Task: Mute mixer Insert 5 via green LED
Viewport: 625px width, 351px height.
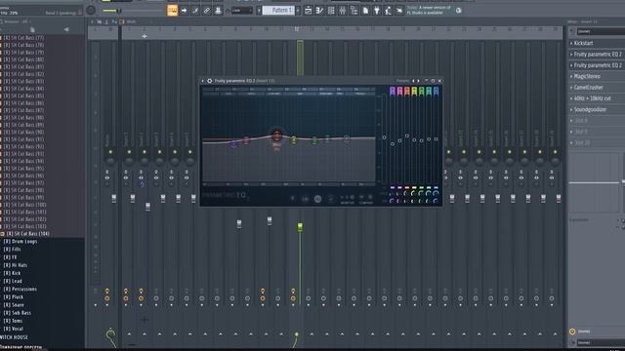Action: click(x=189, y=152)
